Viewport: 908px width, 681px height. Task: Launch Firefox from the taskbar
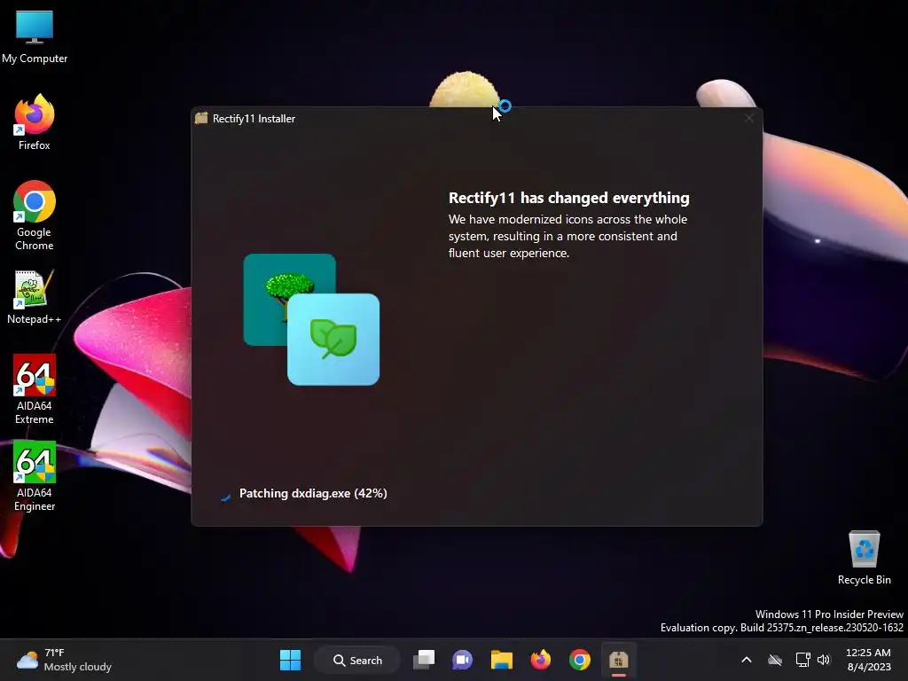pos(540,660)
